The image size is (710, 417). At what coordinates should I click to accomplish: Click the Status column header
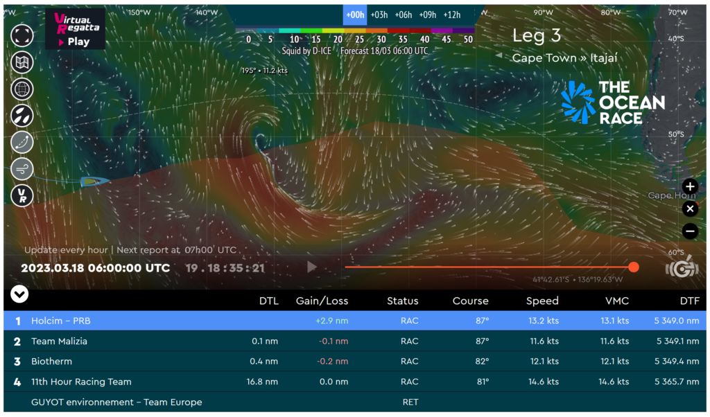coord(403,301)
